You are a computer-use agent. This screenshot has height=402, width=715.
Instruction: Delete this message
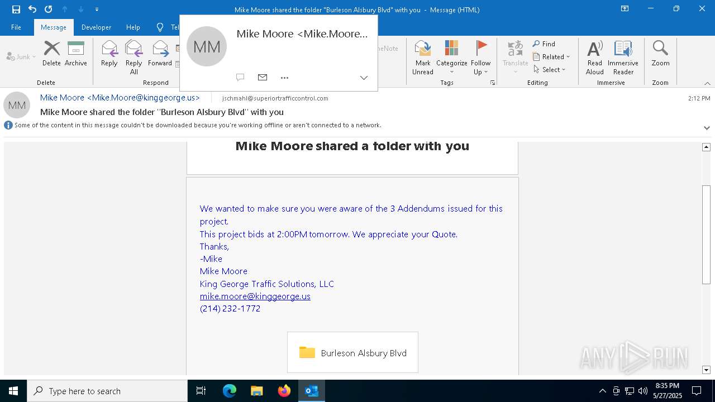pyautogui.click(x=51, y=54)
